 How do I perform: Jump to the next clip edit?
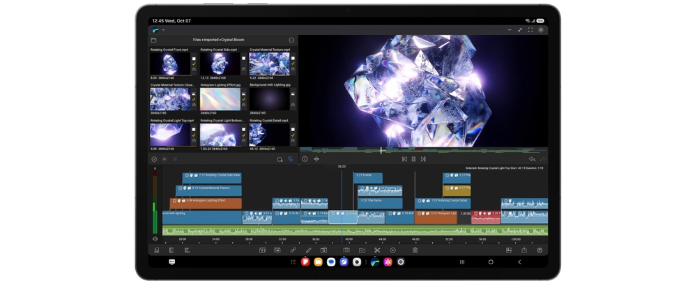point(423,159)
